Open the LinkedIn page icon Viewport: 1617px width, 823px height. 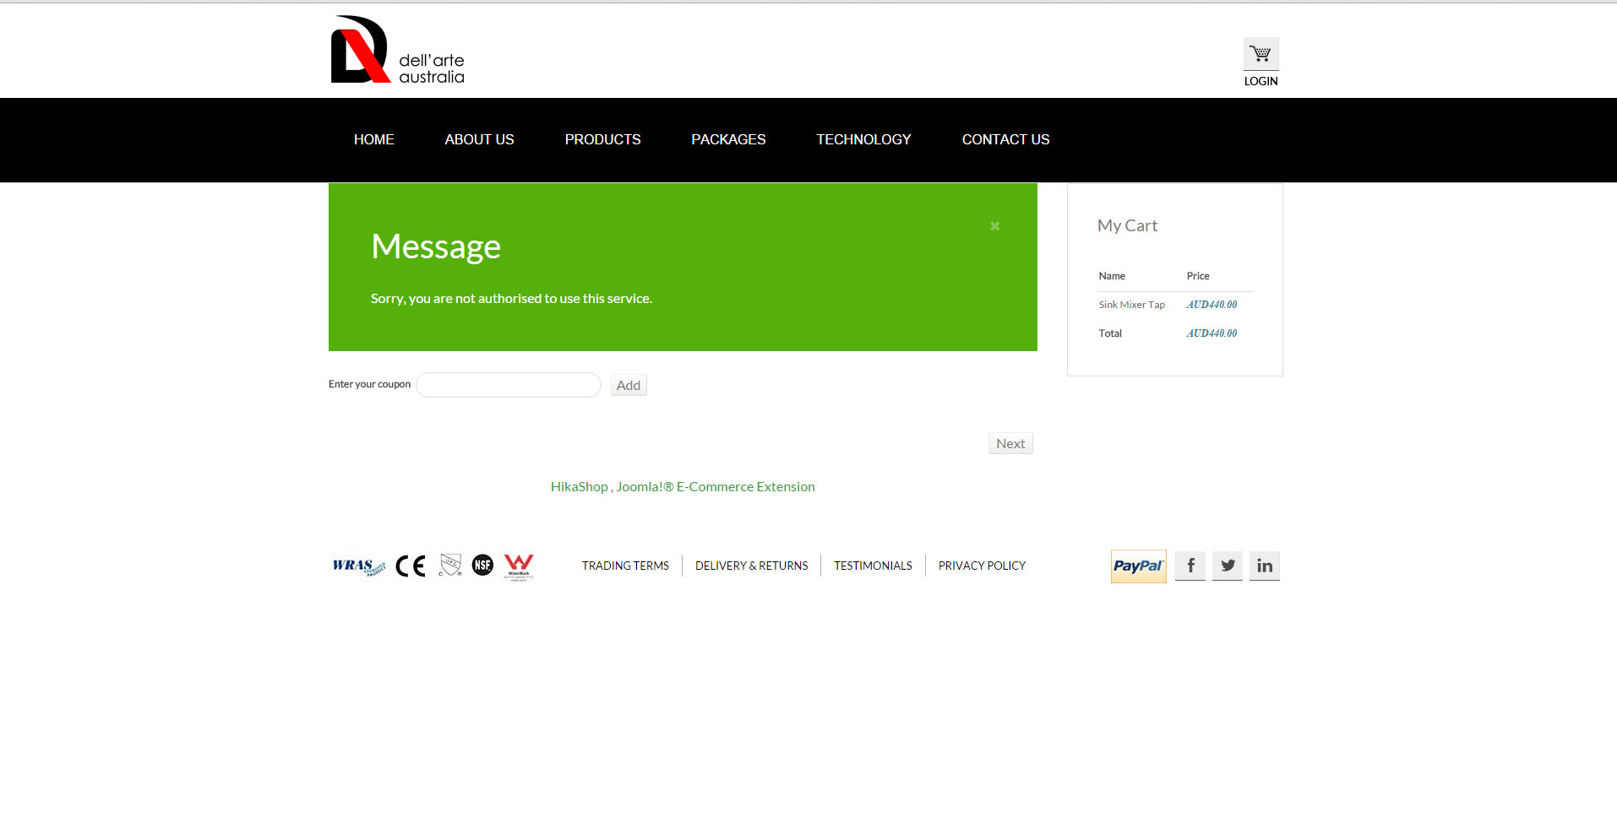[x=1265, y=566]
